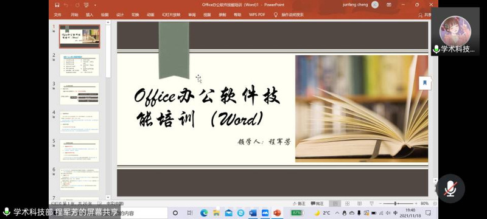The image size is (487, 219).
Task: Select slide 5 thumbnail in the panel
Action: click(x=80, y=150)
